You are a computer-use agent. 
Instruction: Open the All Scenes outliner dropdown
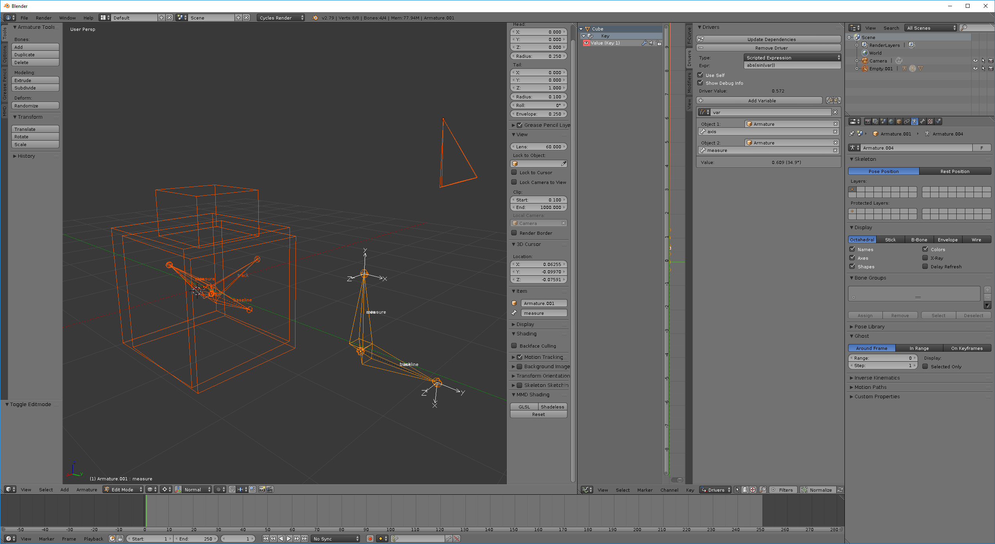point(931,28)
